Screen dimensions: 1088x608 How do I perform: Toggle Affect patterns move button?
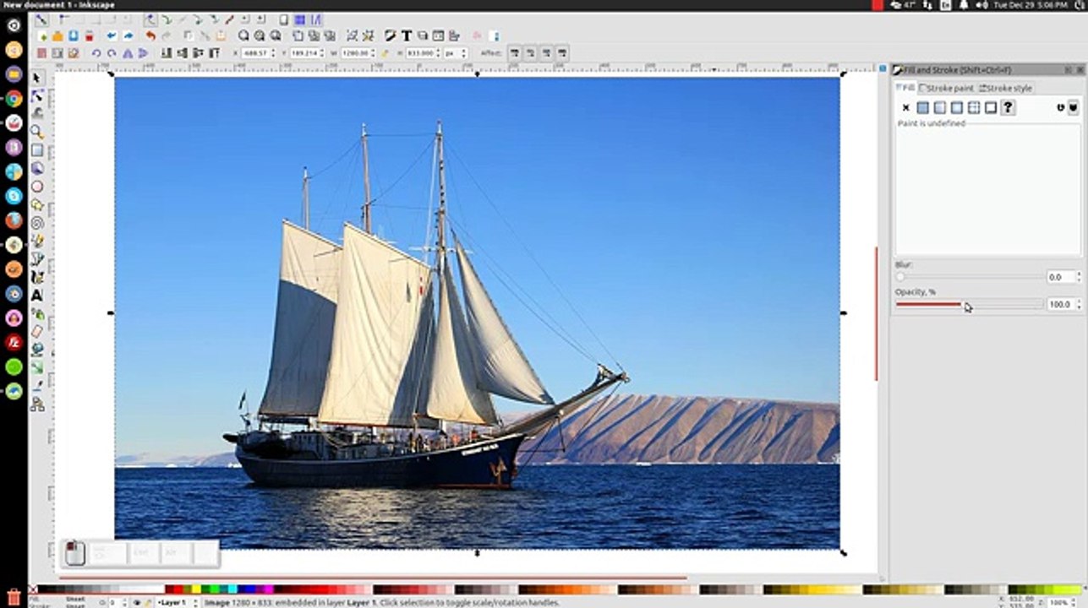[x=562, y=53]
